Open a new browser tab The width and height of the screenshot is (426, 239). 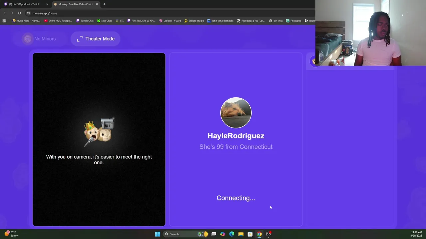pos(105,4)
